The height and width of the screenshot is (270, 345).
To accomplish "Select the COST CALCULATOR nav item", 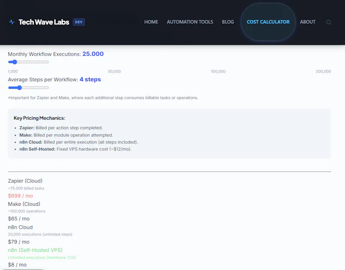I will (268, 22).
